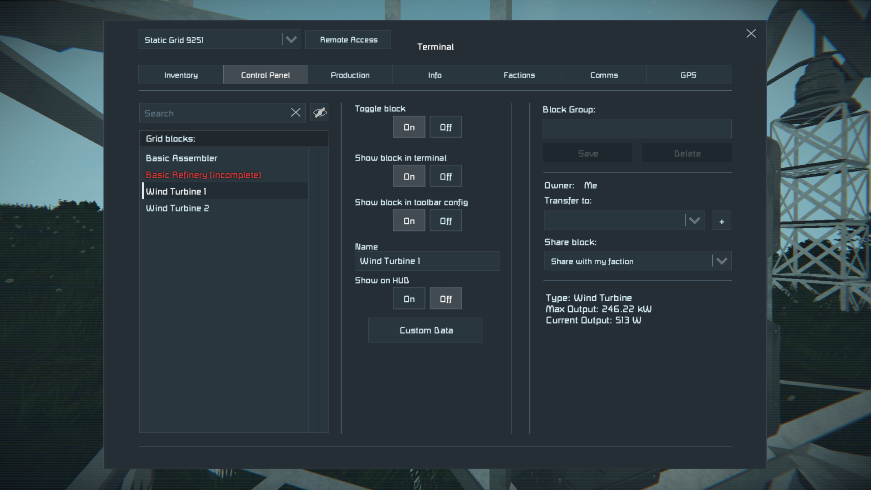Clear the search box with X icon
This screenshot has width=871, height=490.
295,113
